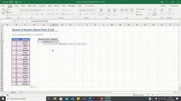Open the Copy dropdown arrow
This screenshot has width=181, height=101.
coord(13,12)
